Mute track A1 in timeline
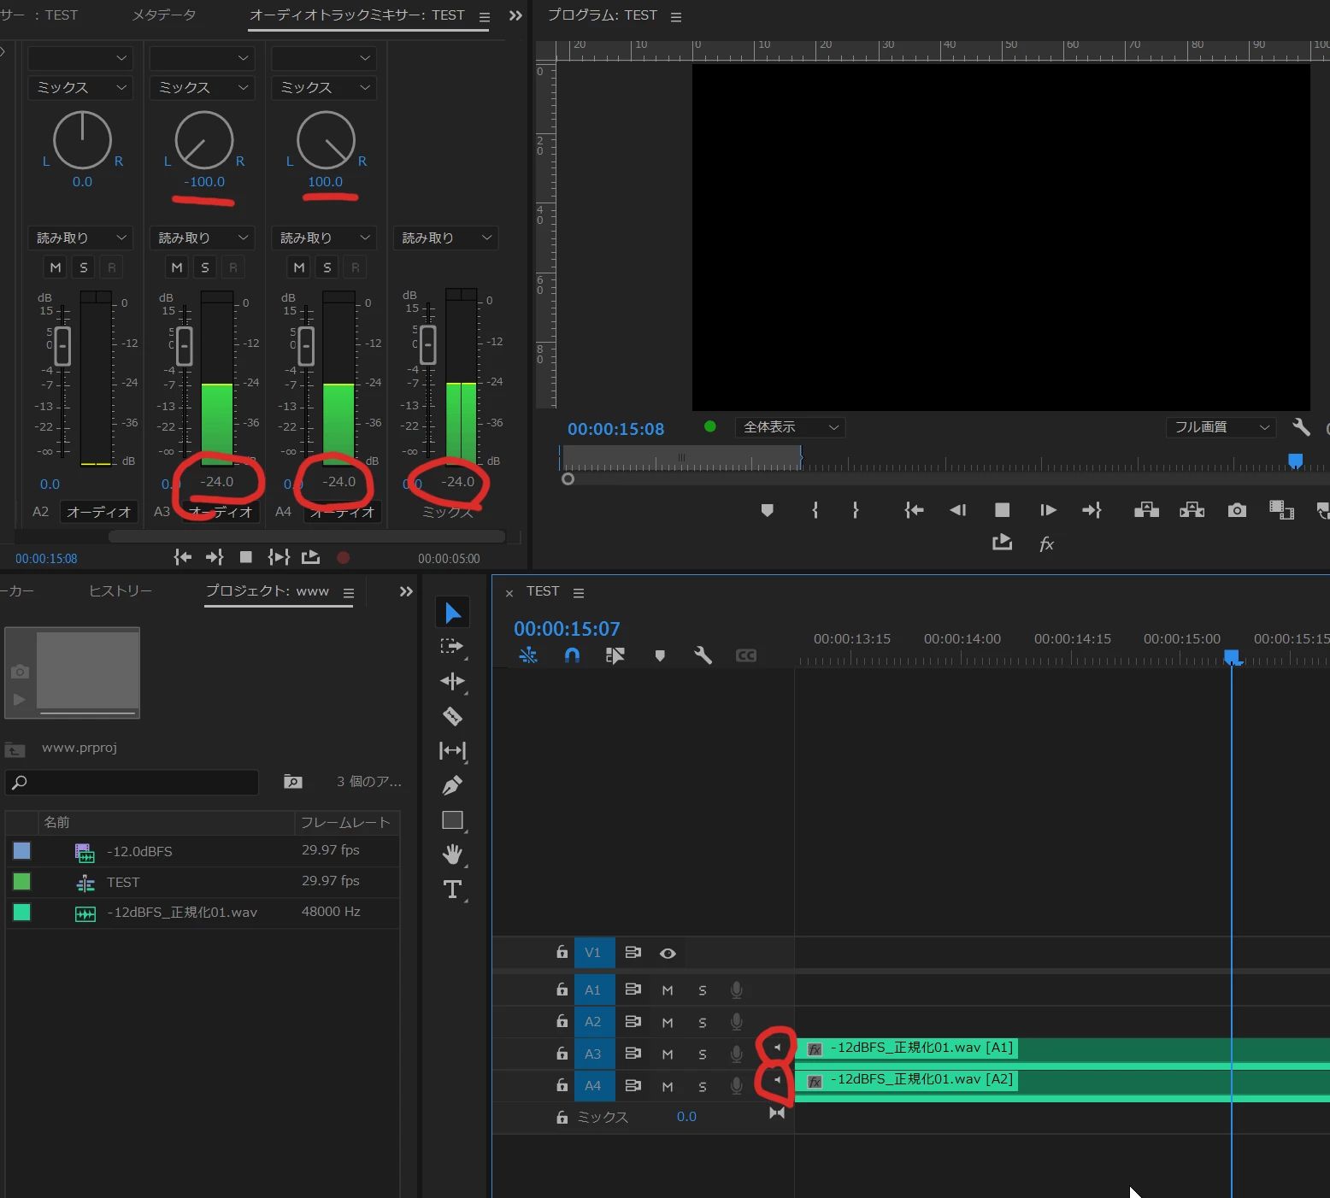1330x1198 pixels. (x=668, y=990)
